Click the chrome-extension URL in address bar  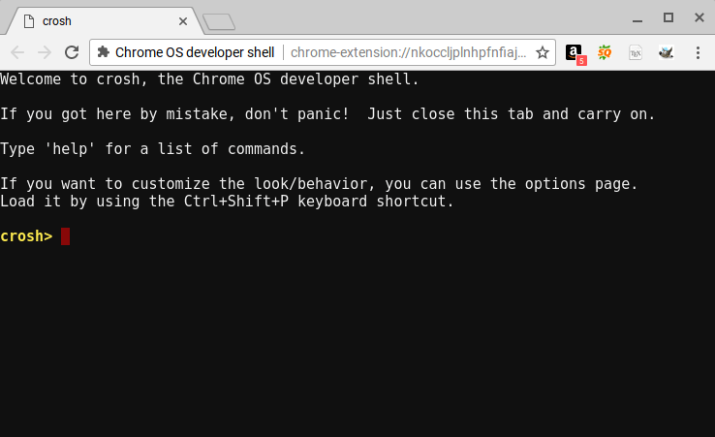click(x=409, y=52)
